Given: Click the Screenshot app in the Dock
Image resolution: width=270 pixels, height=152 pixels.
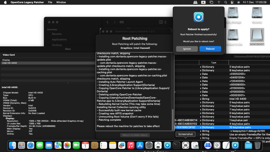Looking at the screenshot, I should tap(186, 146).
